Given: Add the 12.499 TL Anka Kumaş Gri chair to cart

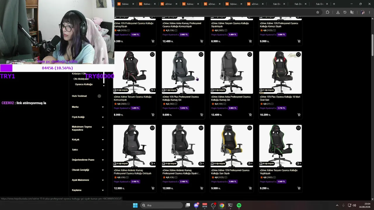Looking at the screenshot, I should pos(250,115).
